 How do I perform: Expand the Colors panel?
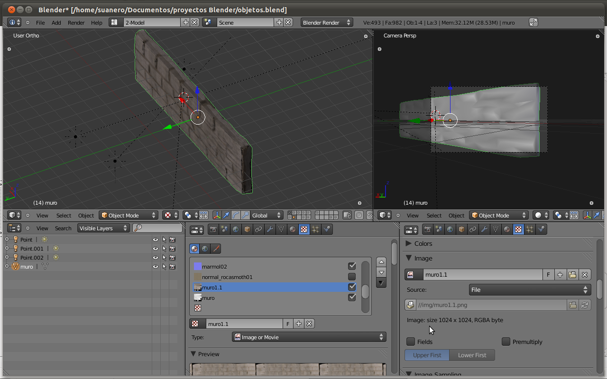pyautogui.click(x=423, y=244)
